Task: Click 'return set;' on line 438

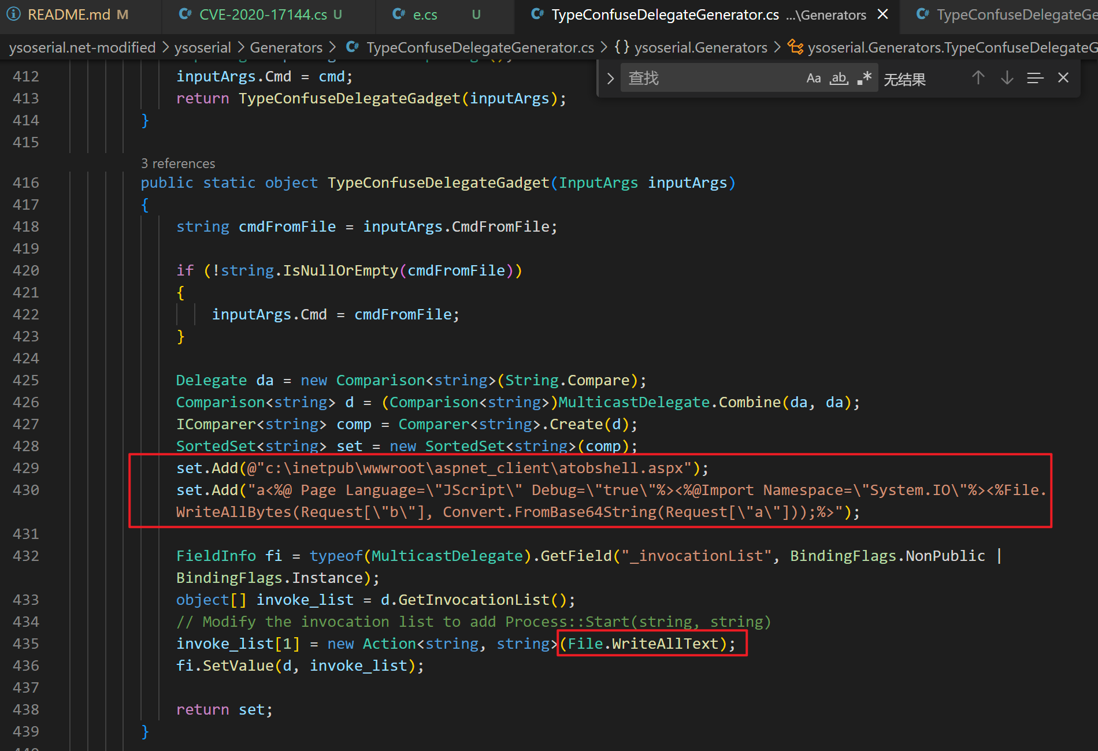Action: click(x=225, y=710)
